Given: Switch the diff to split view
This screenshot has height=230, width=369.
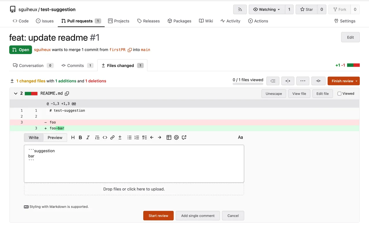Looking at the screenshot, I should point(288,81).
